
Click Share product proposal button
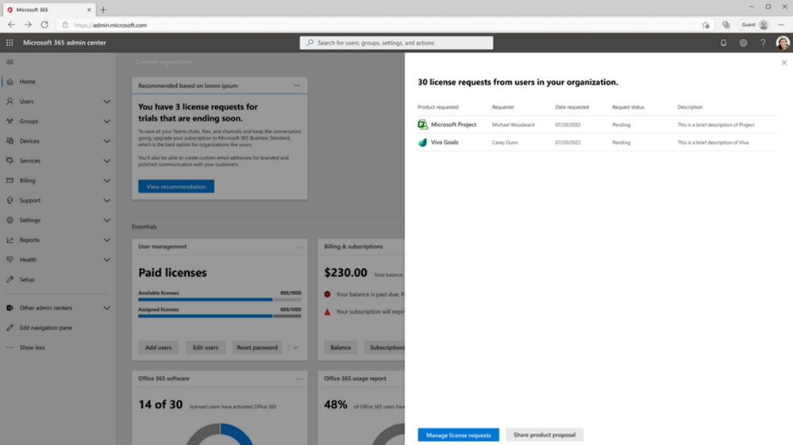(545, 435)
